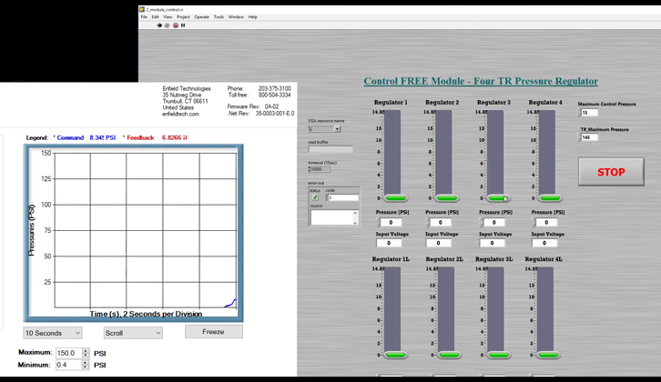Click the Regulator 2 Pressure [PSI] value field
Viewport: 661px width, 382px height.
441,222
